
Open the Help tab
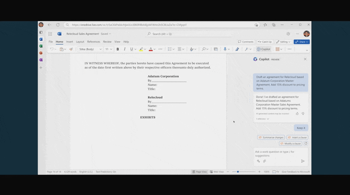(x=126, y=42)
